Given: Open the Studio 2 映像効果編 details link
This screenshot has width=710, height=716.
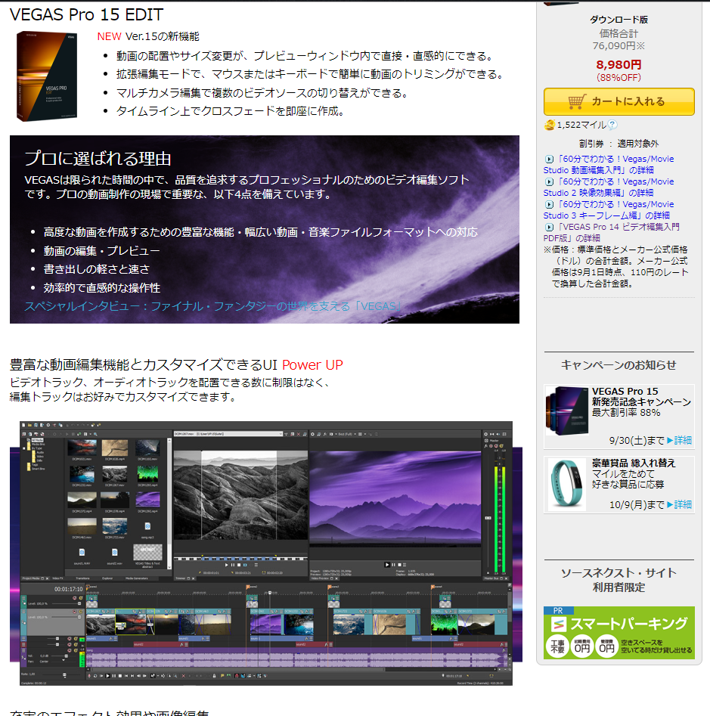Looking at the screenshot, I should click(x=609, y=188).
